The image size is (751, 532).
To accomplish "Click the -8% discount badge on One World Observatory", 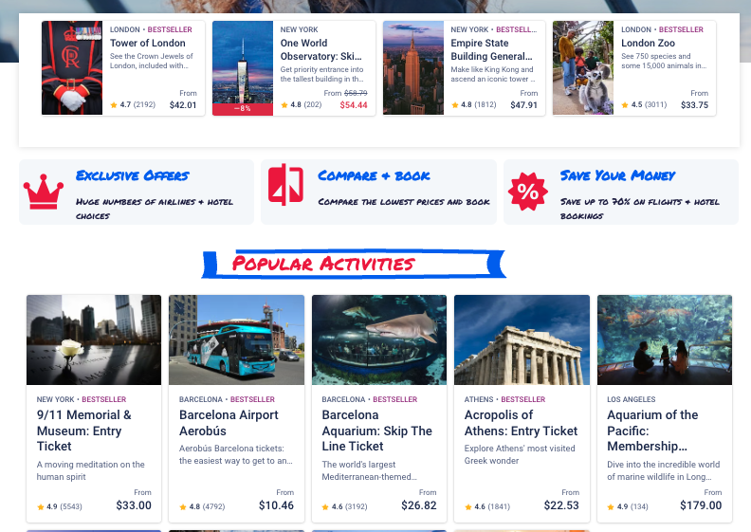I will (x=243, y=109).
